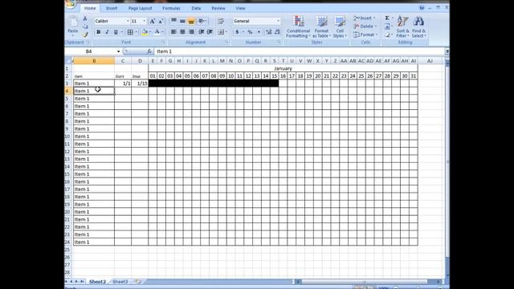Click the Delete cells button
Screen dimensions: 514x289
coord(365,26)
